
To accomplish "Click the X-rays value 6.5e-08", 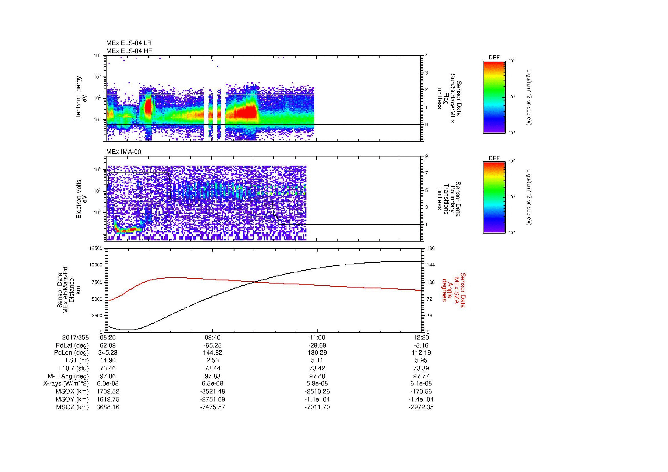I will coord(213,383).
